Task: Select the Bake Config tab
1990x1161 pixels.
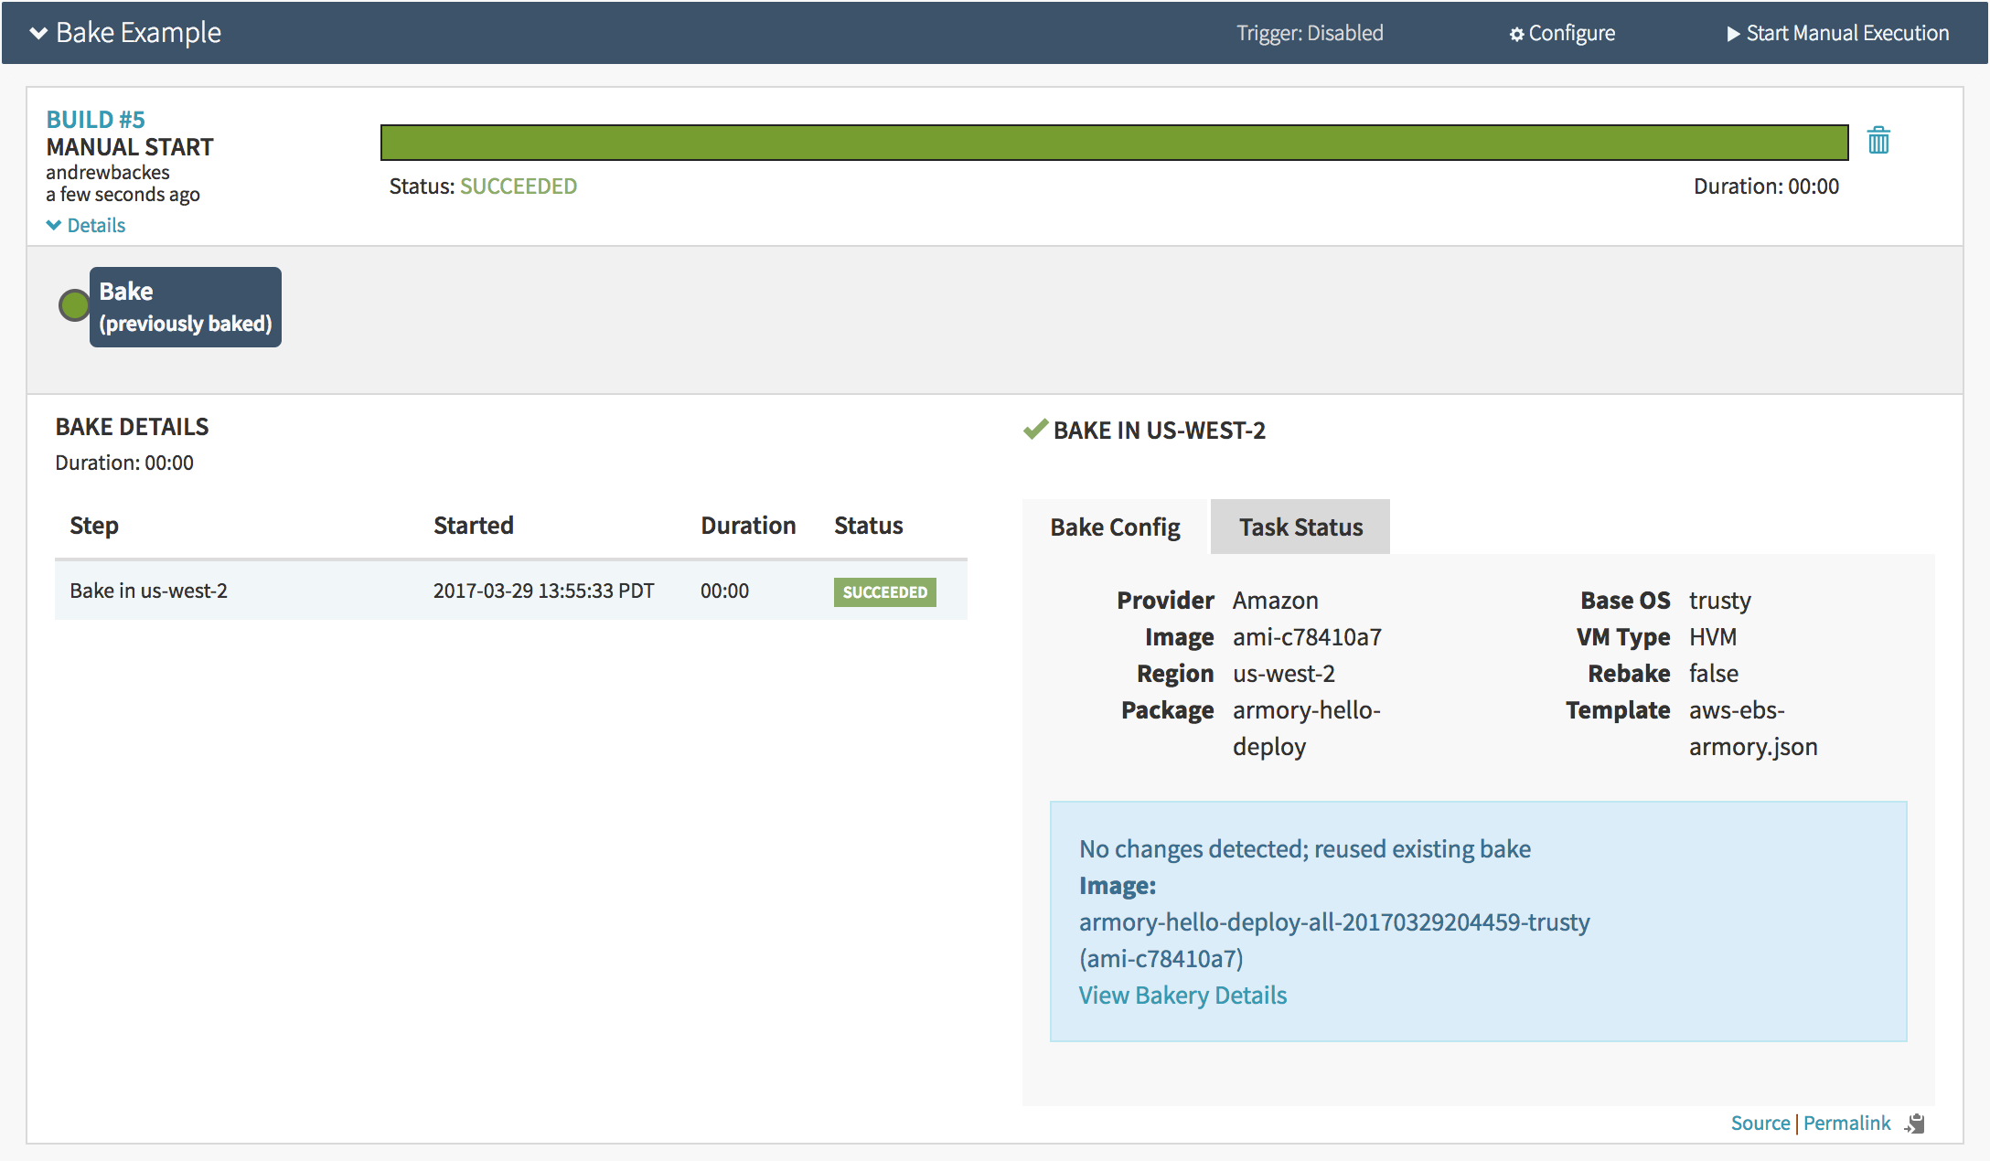Action: pos(1115,527)
